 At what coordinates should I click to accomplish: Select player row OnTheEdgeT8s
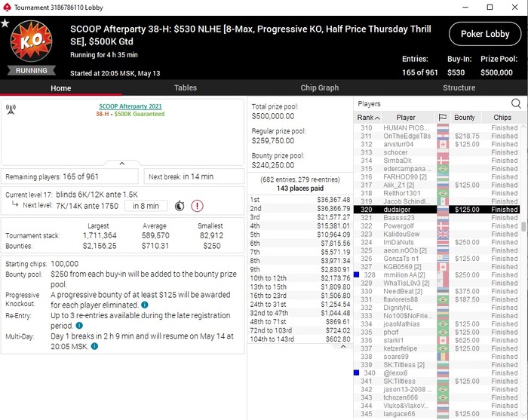[x=437, y=136]
